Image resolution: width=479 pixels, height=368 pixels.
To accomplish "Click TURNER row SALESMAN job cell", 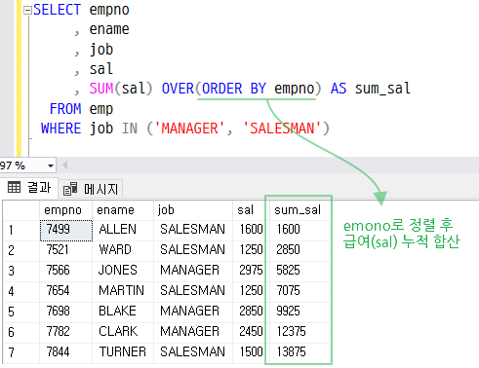I will coord(193,352).
